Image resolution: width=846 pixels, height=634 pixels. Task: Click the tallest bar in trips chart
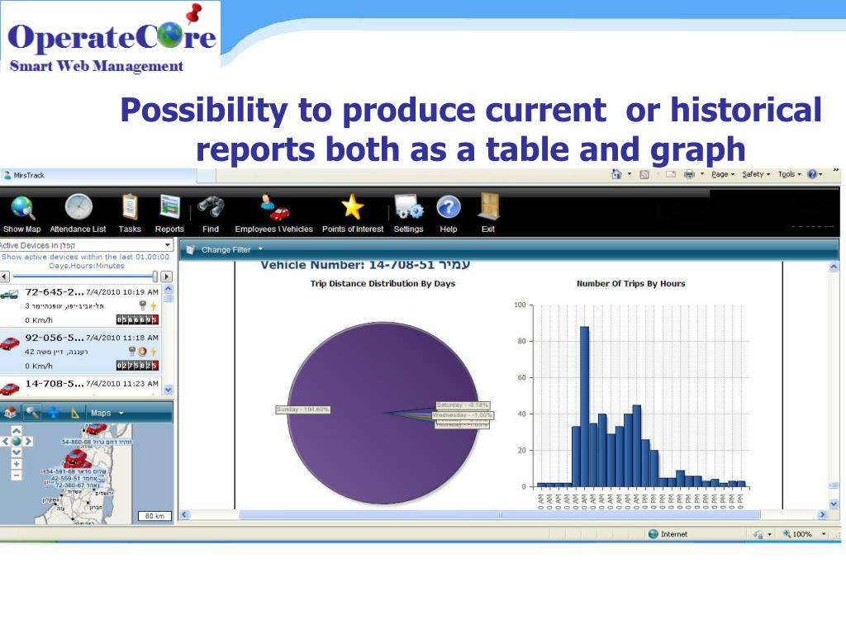(584, 406)
